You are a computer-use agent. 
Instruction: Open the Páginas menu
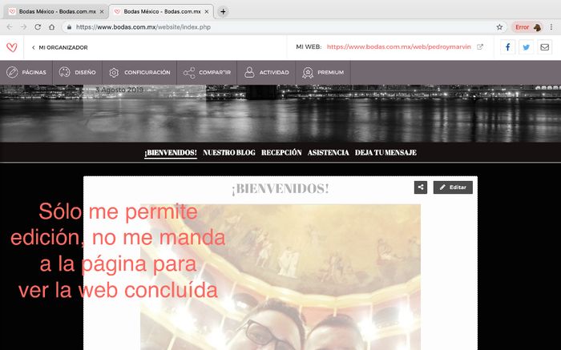tap(26, 72)
